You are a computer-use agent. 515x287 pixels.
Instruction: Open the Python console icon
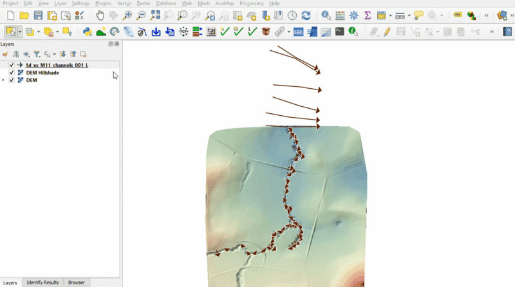[x=88, y=31]
